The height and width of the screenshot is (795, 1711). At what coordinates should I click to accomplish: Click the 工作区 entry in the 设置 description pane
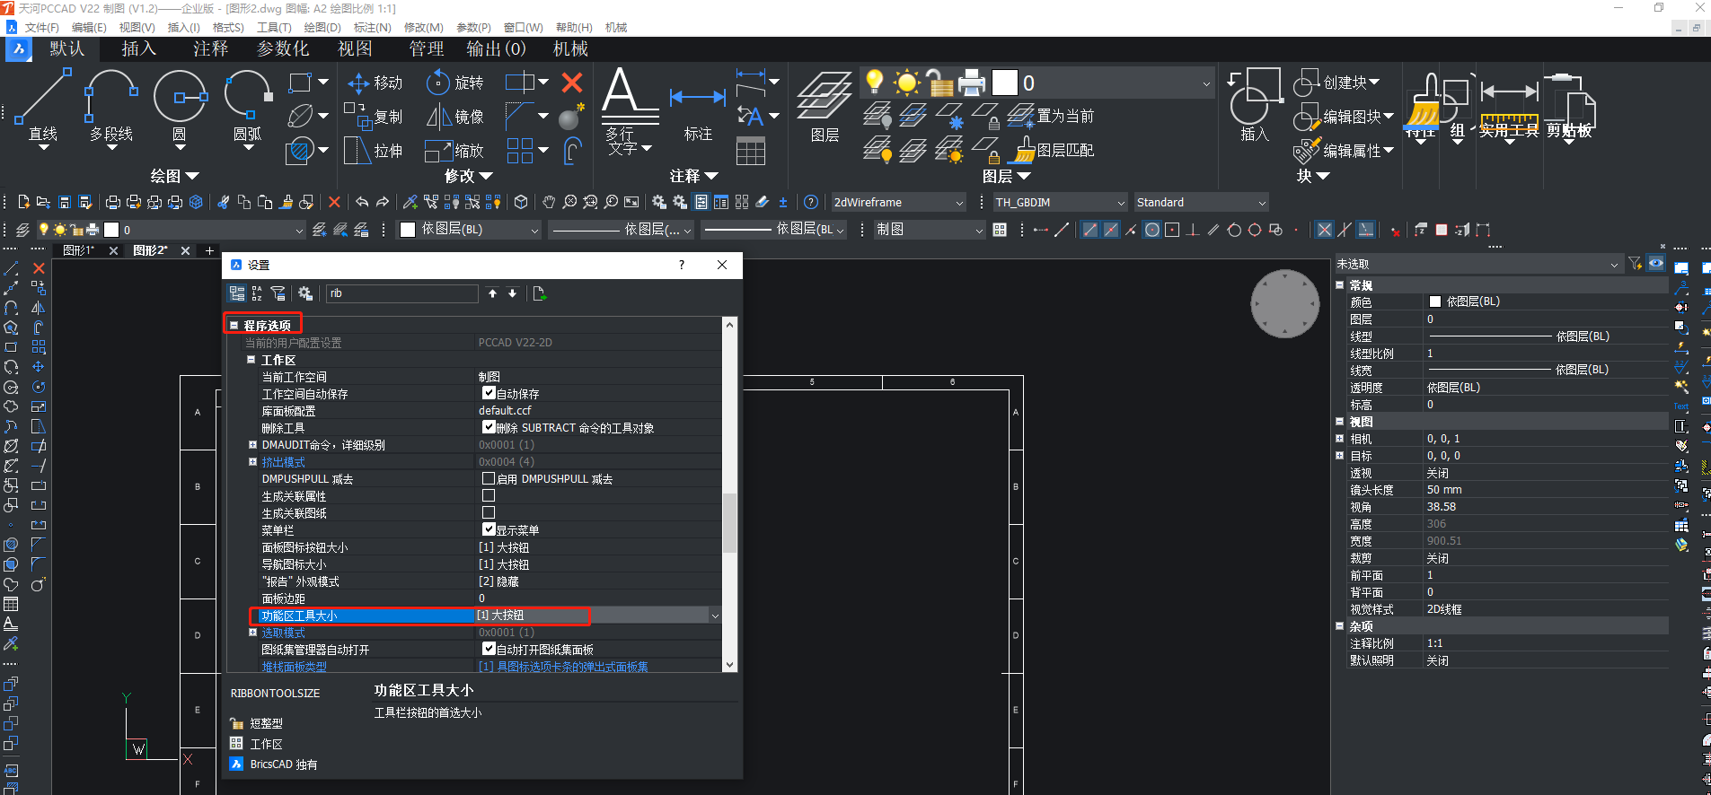[x=266, y=744]
